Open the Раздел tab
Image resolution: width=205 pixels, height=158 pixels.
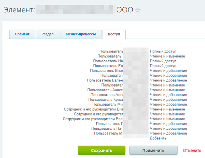click(47, 34)
